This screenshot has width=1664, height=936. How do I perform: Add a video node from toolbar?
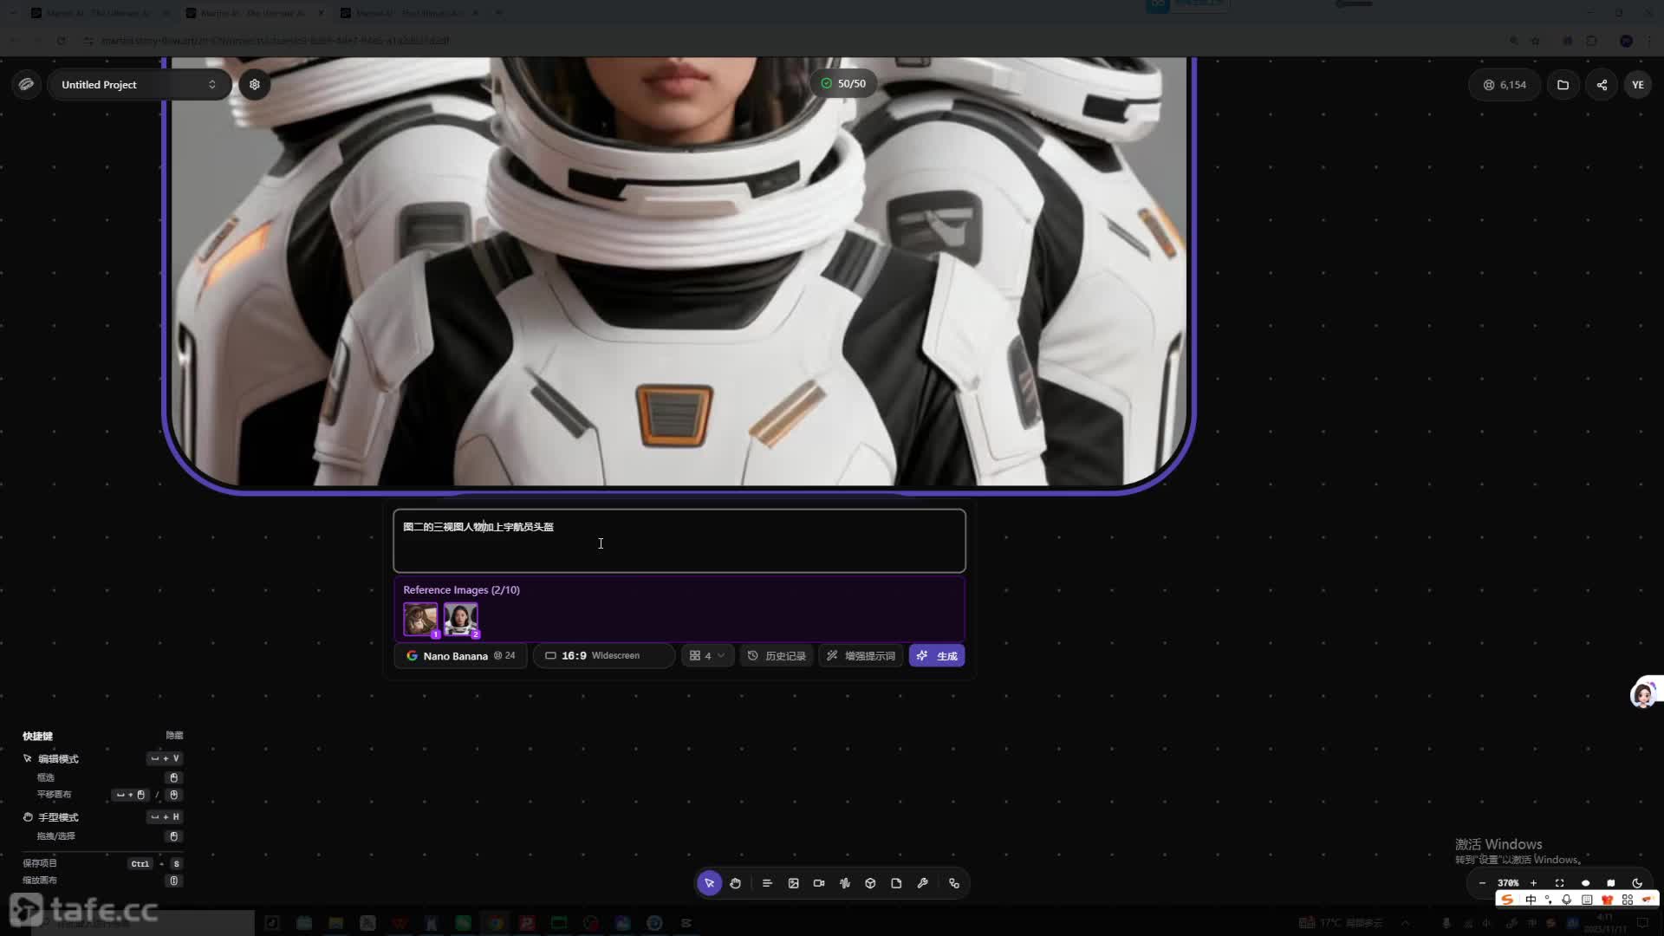tap(819, 883)
